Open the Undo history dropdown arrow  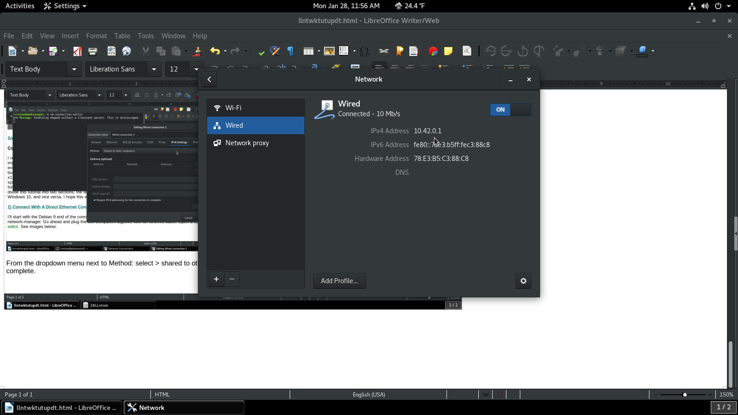[225, 51]
